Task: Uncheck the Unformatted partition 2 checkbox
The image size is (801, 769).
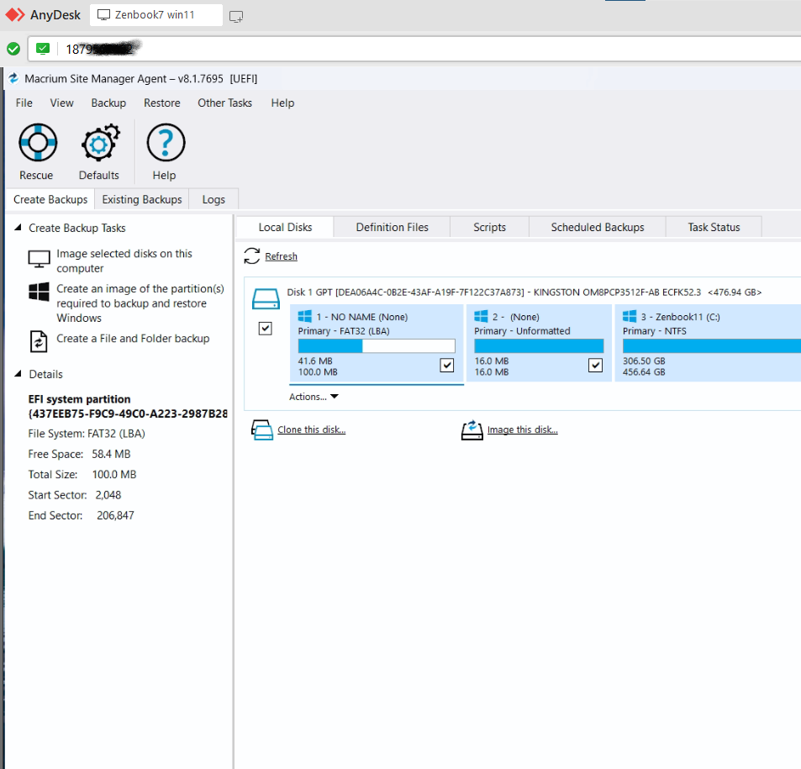Action: point(595,366)
